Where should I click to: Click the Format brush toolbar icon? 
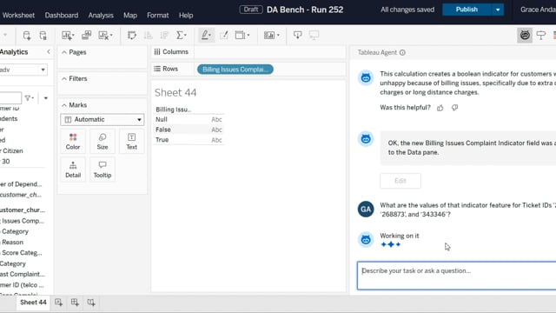point(224,35)
